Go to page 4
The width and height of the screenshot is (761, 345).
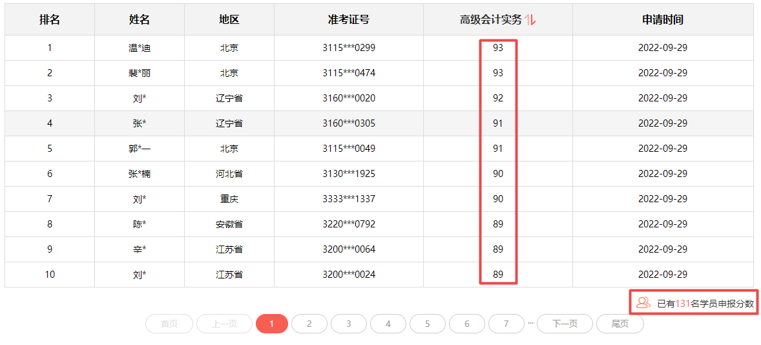point(388,324)
